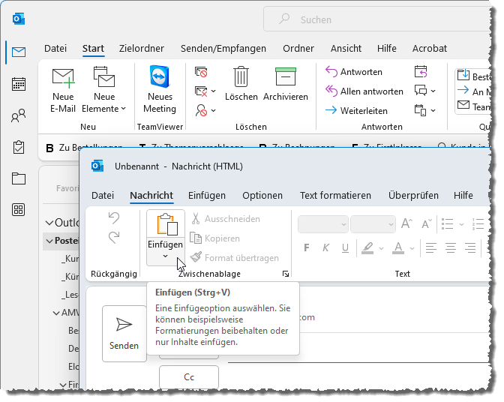
Task: Click Allen antworten button
Action: 364,91
